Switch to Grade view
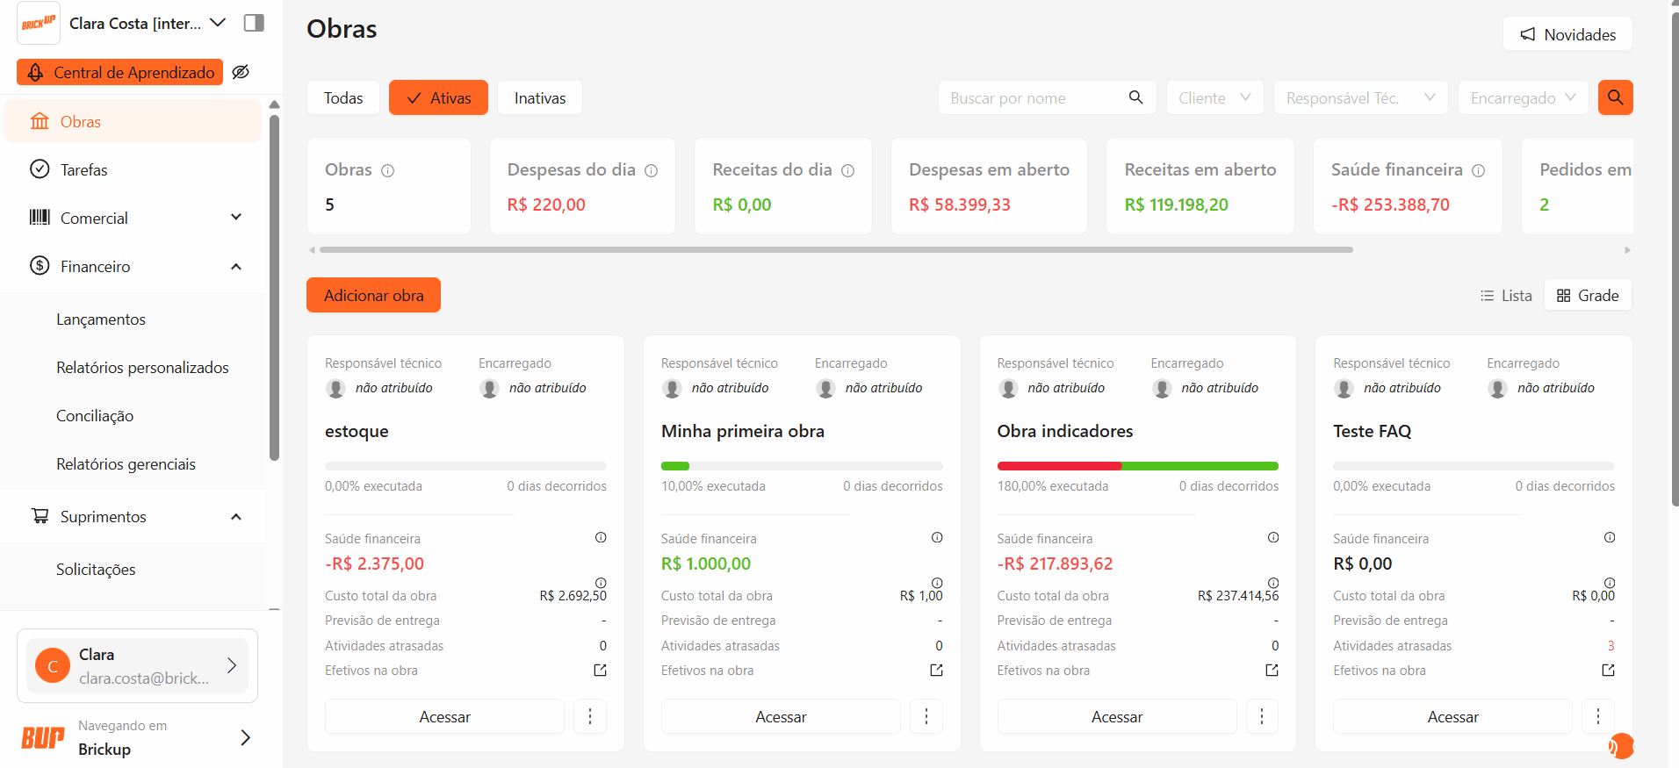The image size is (1679, 768). 1587,296
